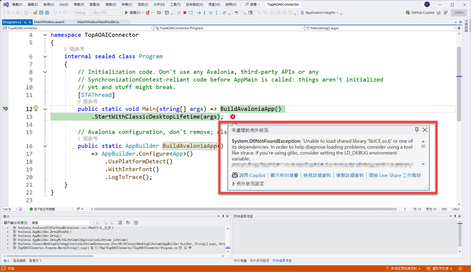
Task: Open the Git(G) menu
Action: (x=64, y=5)
